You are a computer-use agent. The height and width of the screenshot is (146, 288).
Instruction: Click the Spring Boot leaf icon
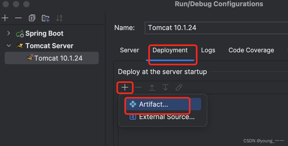[20, 33]
